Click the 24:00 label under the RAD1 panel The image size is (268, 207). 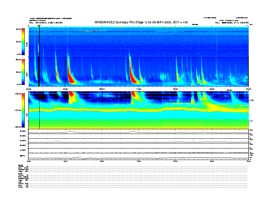click(x=248, y=89)
